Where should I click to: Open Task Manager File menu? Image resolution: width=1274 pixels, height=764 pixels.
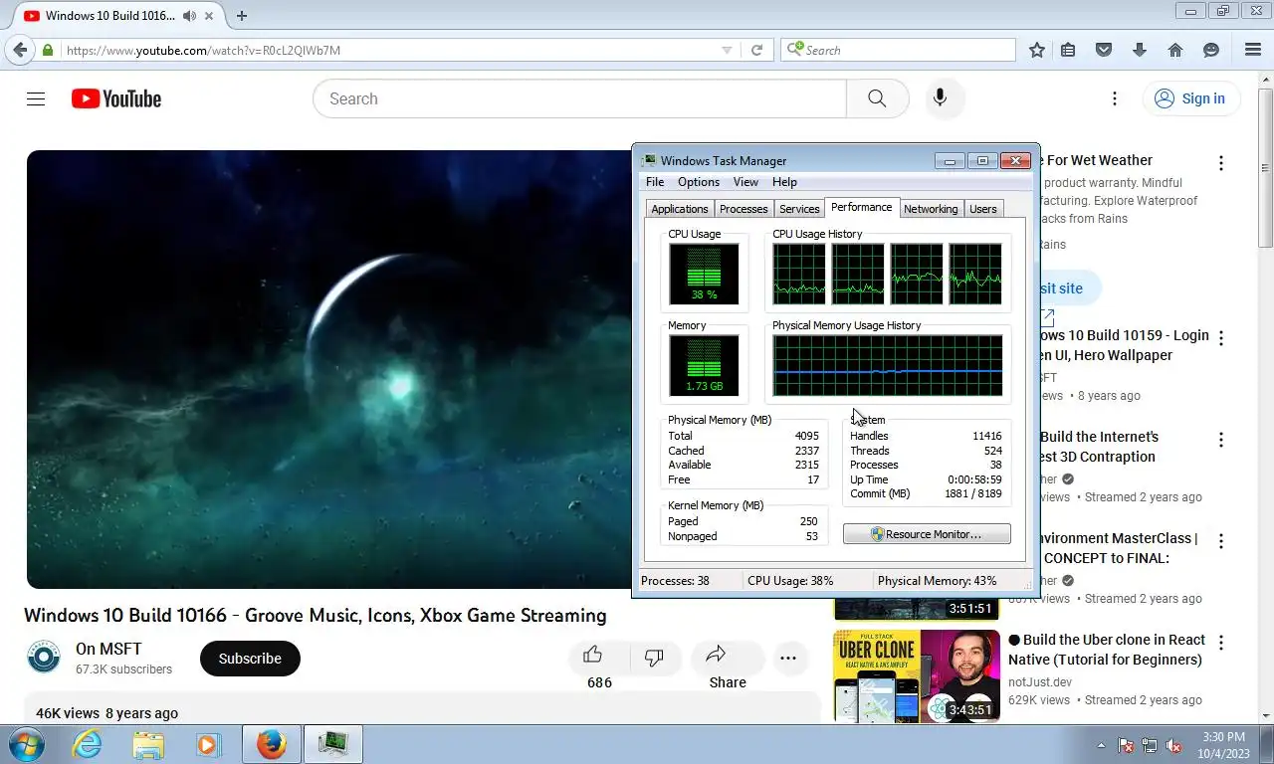[x=655, y=182]
